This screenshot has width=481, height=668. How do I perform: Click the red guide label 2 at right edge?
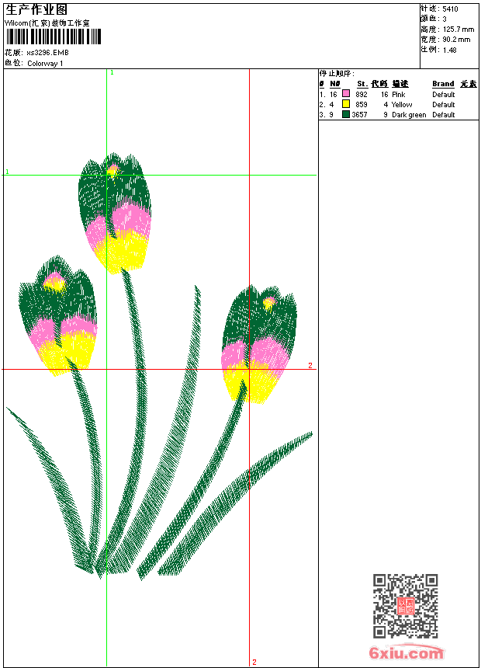[x=310, y=366]
